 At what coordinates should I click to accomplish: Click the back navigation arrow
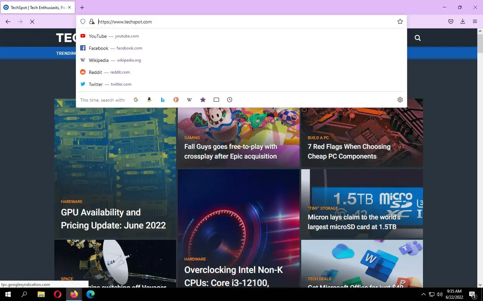[8, 21]
